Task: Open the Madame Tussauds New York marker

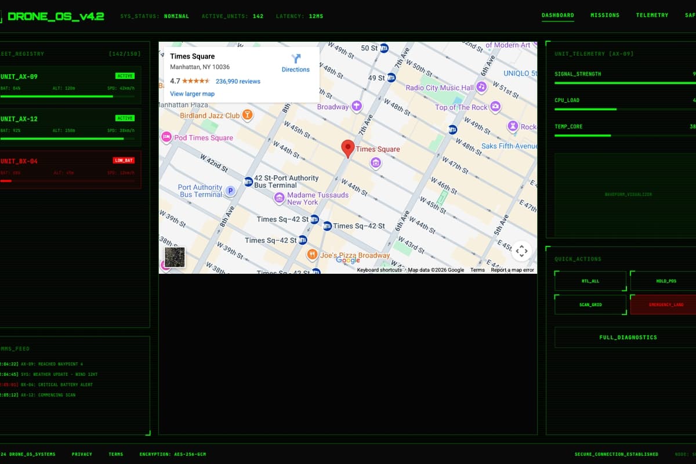Action: 280,198
